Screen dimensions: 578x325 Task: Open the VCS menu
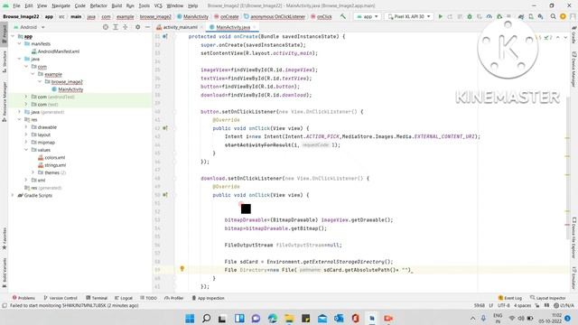(x=158, y=6)
